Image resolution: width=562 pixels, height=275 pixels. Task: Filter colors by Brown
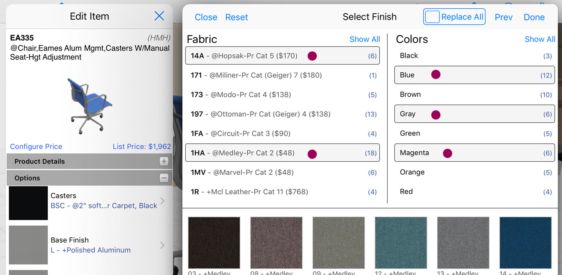point(475,94)
